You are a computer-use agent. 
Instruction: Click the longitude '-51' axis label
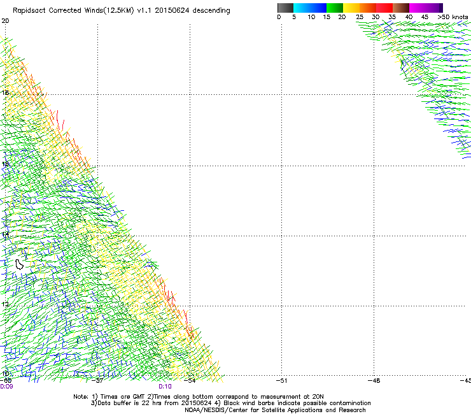click(x=282, y=381)
